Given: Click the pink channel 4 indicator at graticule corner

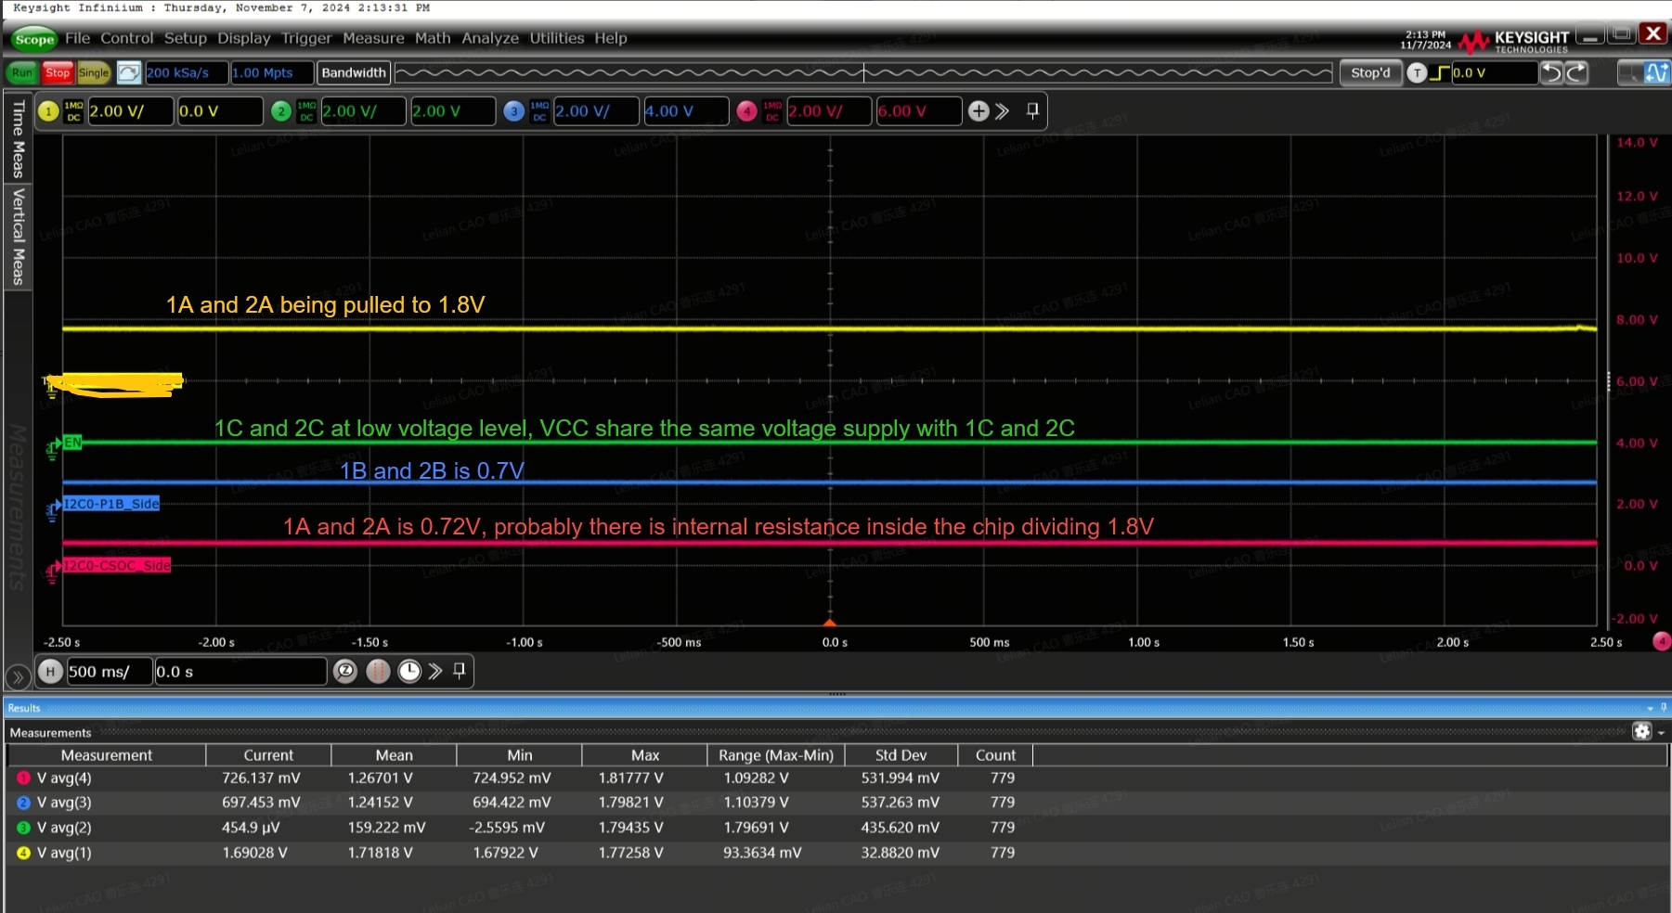Looking at the screenshot, I should click(x=1662, y=641).
